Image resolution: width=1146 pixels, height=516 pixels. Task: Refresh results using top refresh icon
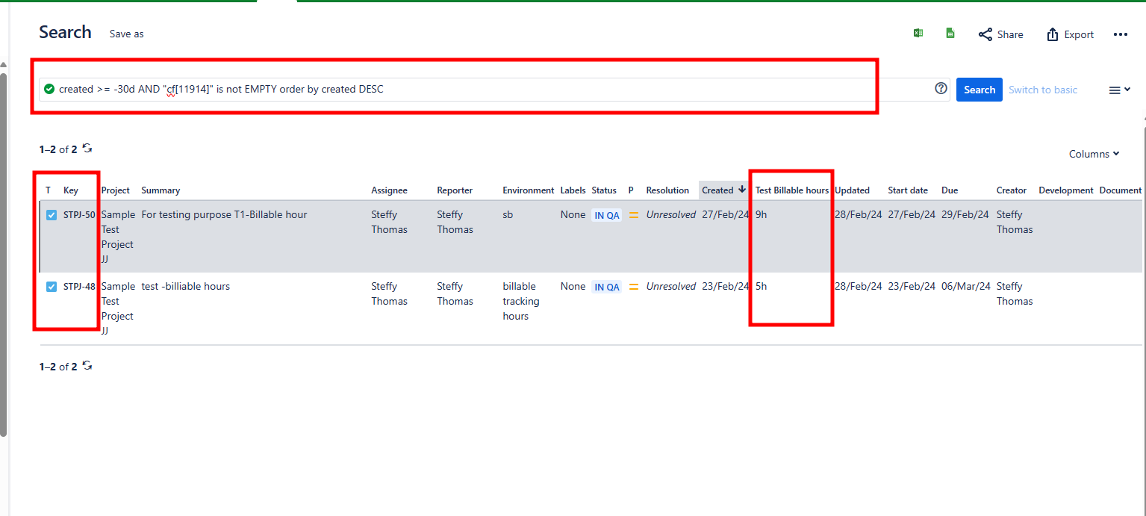(87, 149)
